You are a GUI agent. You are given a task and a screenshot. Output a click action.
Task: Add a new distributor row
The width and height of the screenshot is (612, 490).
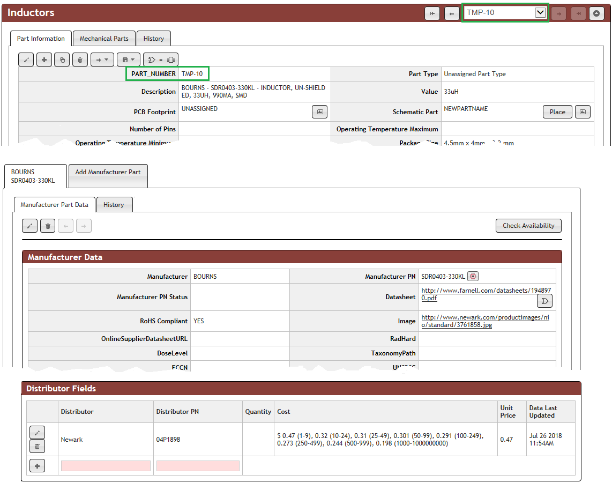[37, 466]
